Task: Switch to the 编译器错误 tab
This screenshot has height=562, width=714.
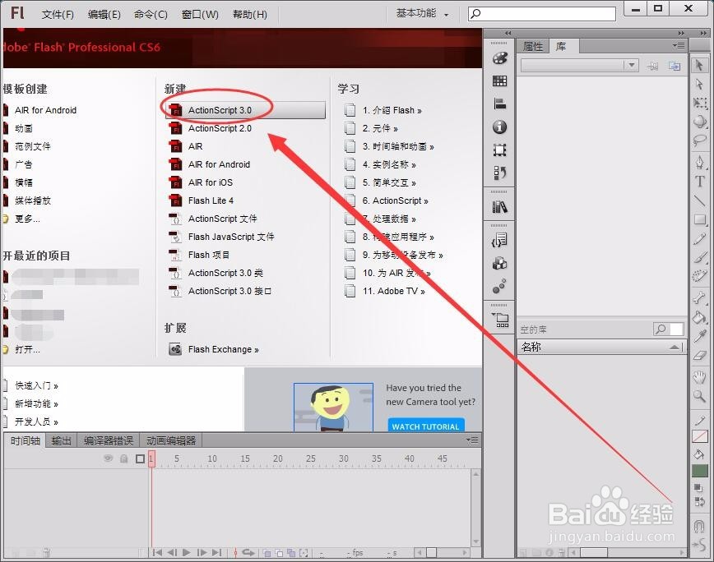Action: pyautogui.click(x=109, y=440)
